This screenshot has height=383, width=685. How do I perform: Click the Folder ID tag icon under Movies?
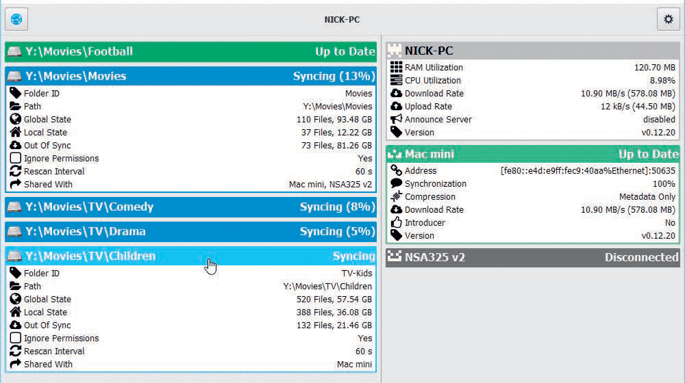(15, 93)
